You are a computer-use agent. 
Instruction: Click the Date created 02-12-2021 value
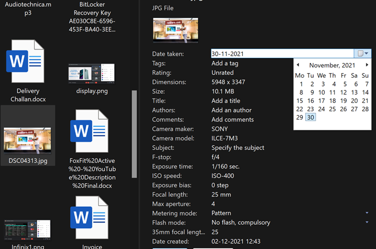tap(235, 241)
